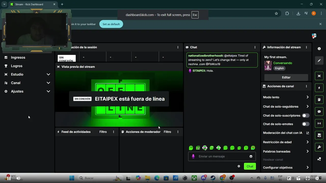326x183 pixels.
Task: Open the Xbox app from the taskbar
Action: [x=194, y=178]
